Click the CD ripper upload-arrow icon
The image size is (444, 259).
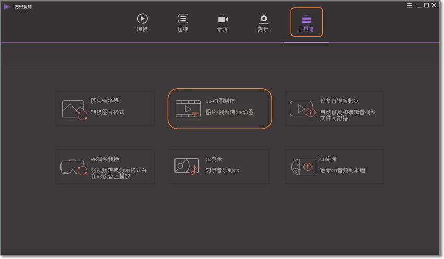click(x=303, y=167)
